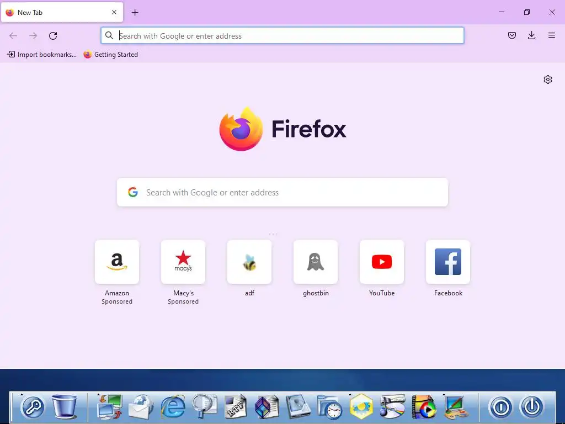
Task: Open the paint palette monitor dock icon
Action: [x=455, y=407]
